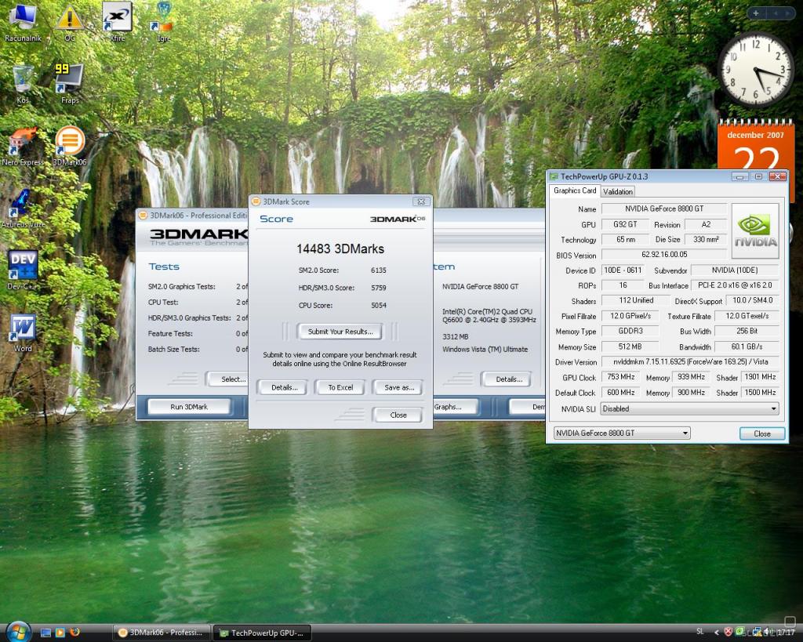This screenshot has width=803, height=642.
Task: Minimize the GPU-Z window
Action: coord(739,176)
